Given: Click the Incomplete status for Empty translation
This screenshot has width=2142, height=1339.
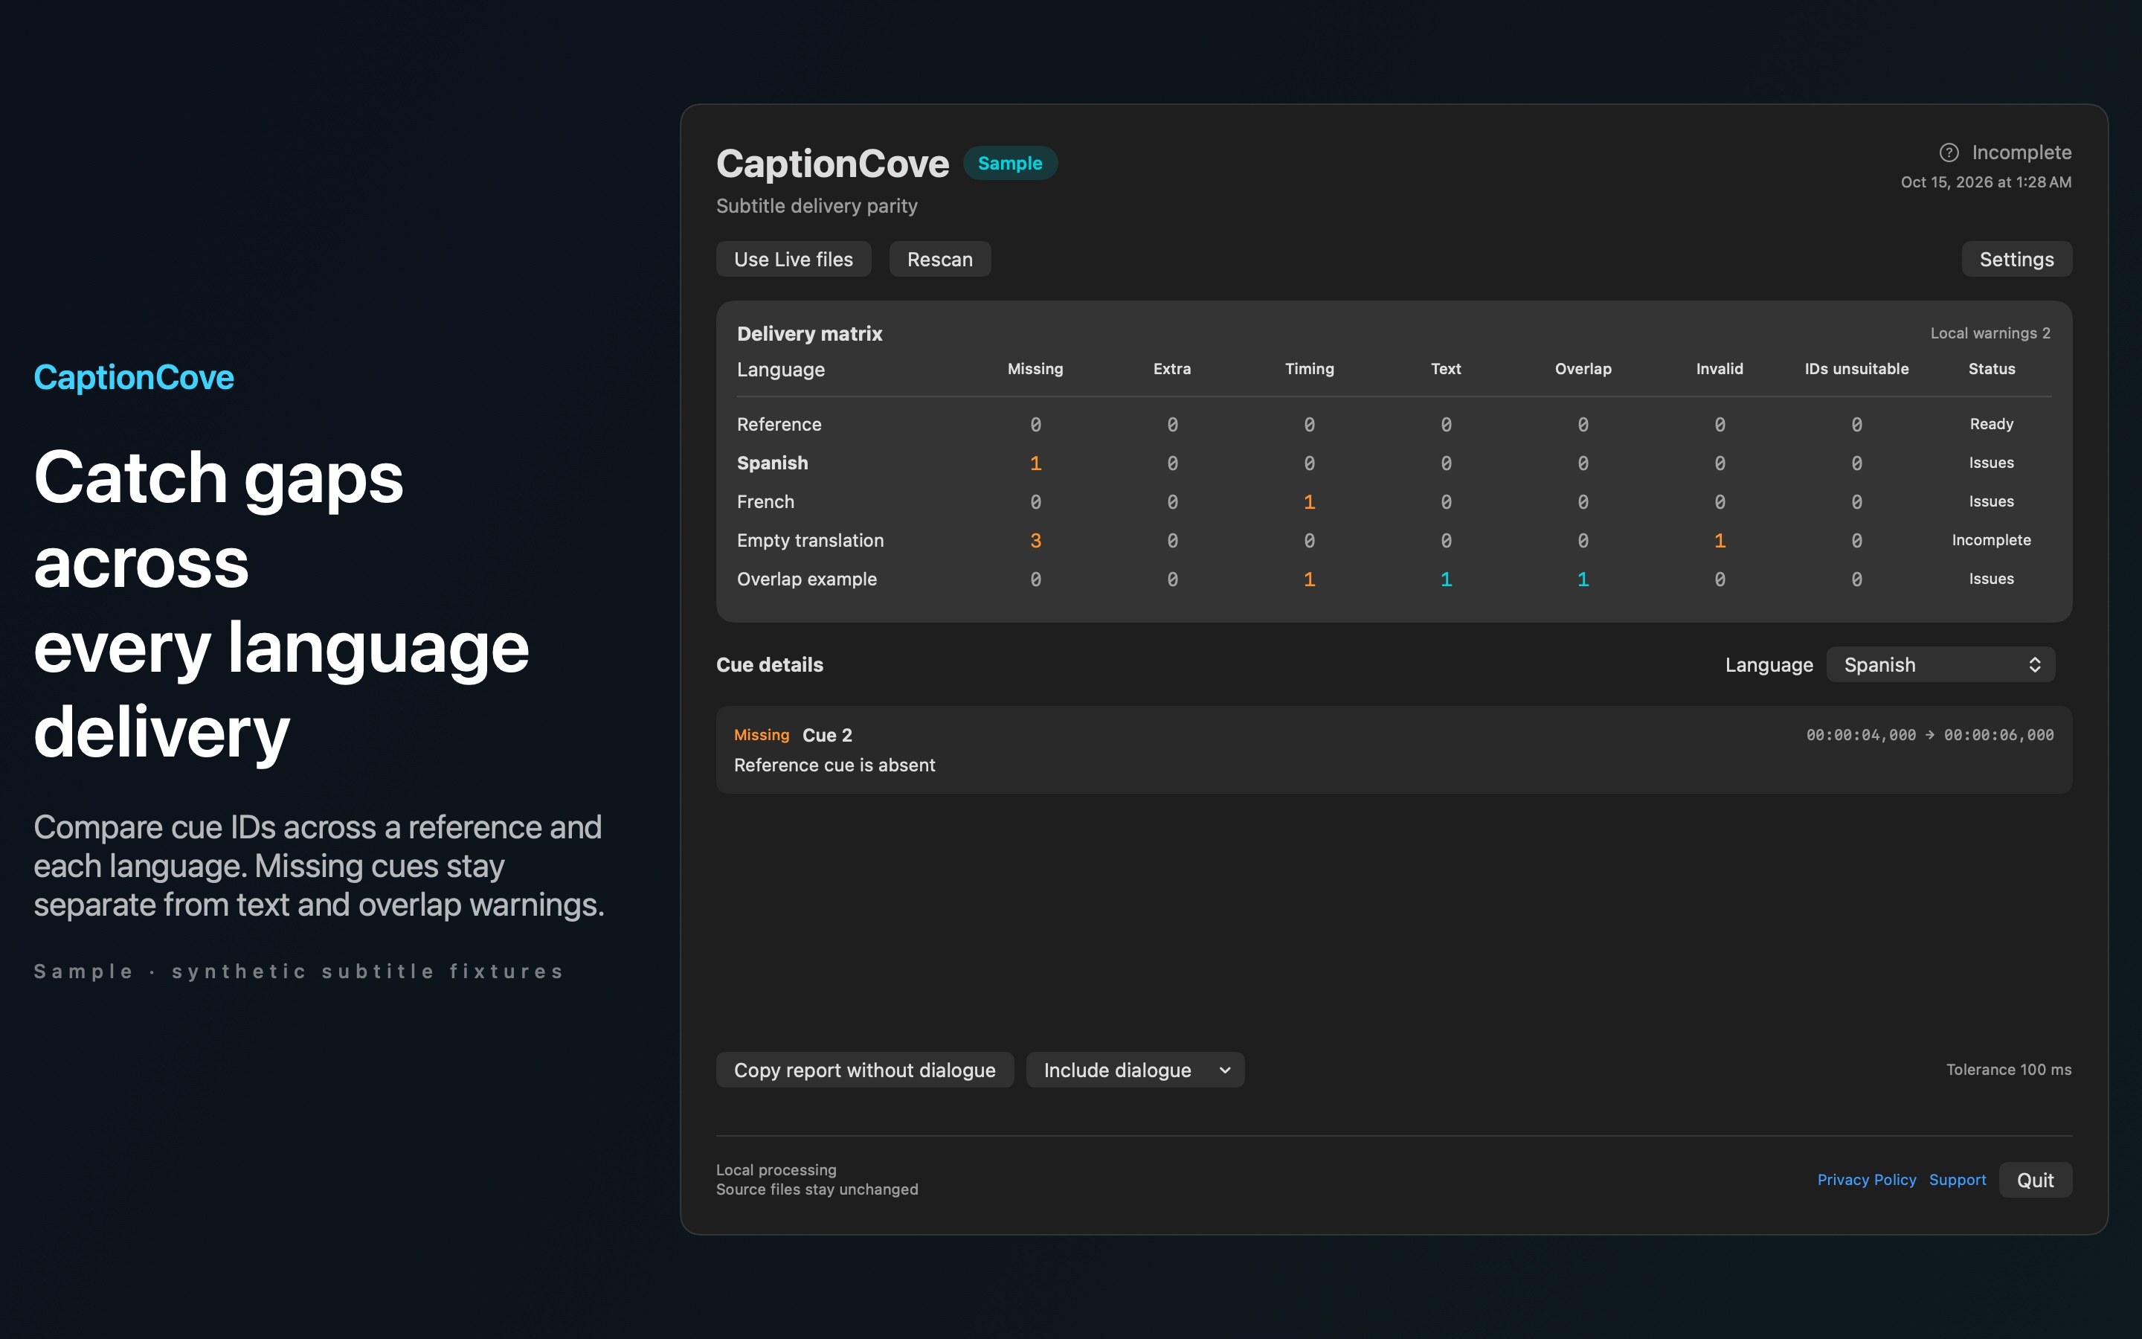Looking at the screenshot, I should click(1992, 540).
